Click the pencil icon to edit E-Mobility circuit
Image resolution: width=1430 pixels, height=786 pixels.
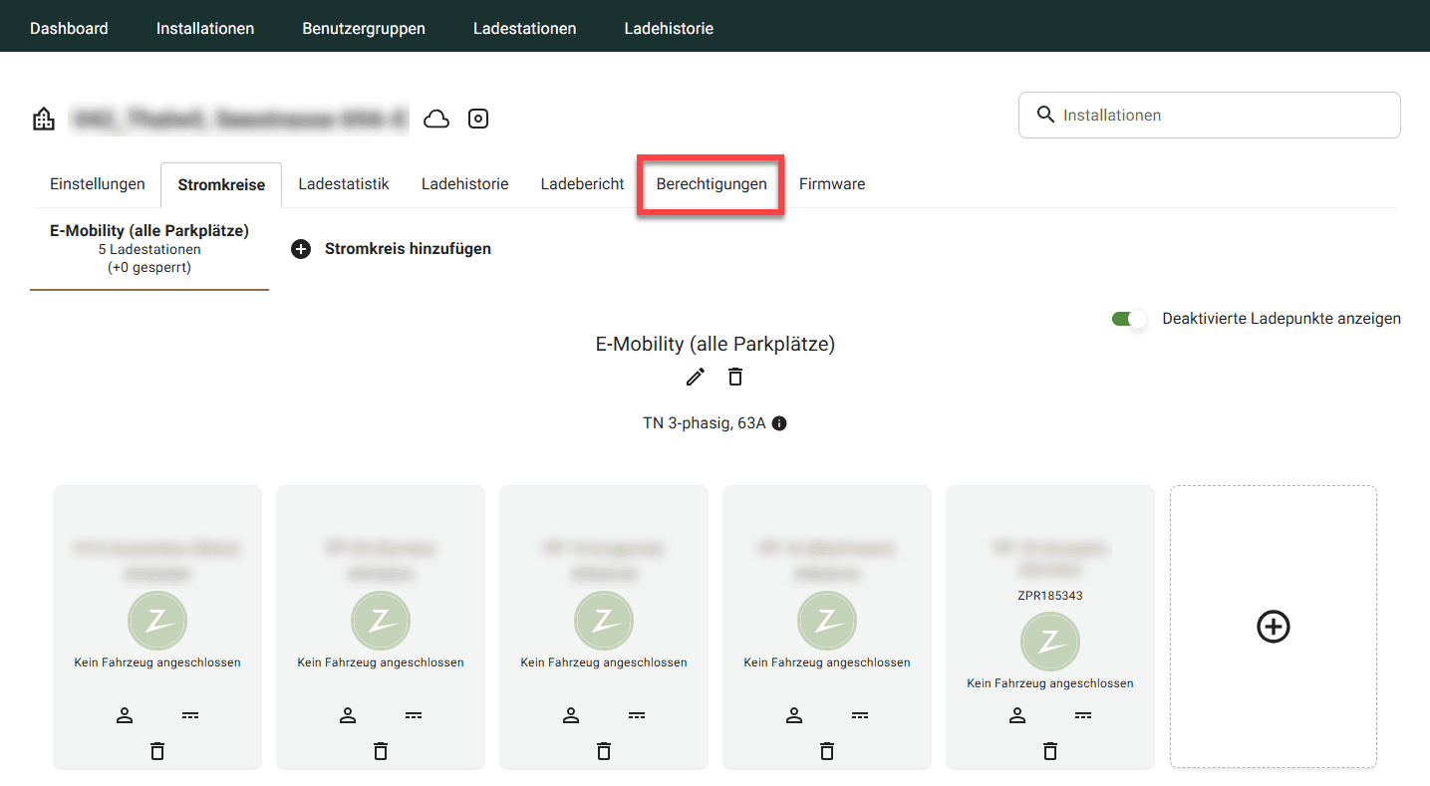pyautogui.click(x=696, y=377)
